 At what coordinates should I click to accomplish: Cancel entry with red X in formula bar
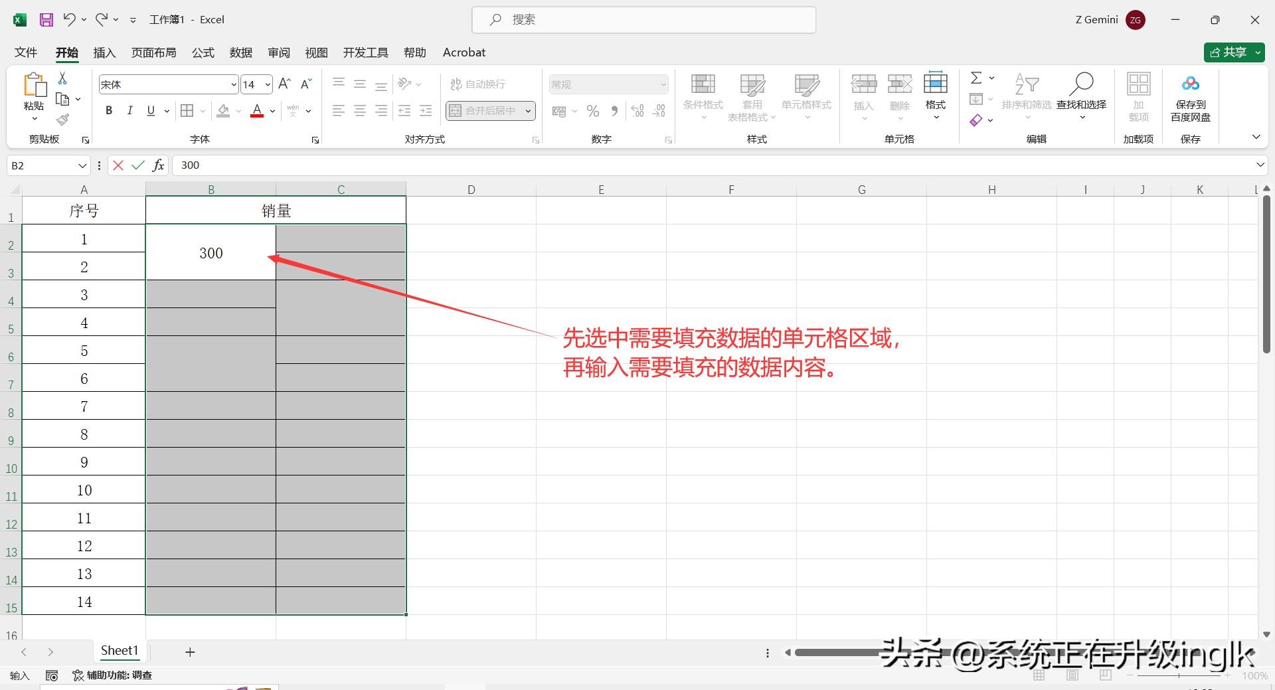pos(118,165)
